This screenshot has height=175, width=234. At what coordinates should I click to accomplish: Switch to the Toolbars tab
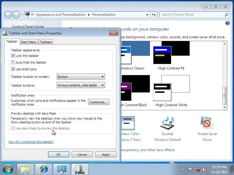click(46, 42)
